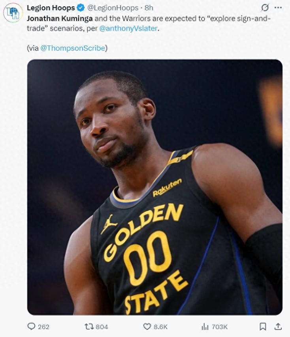Click the 703K views count
Viewport: 290px width, 337px height.
pos(220,327)
